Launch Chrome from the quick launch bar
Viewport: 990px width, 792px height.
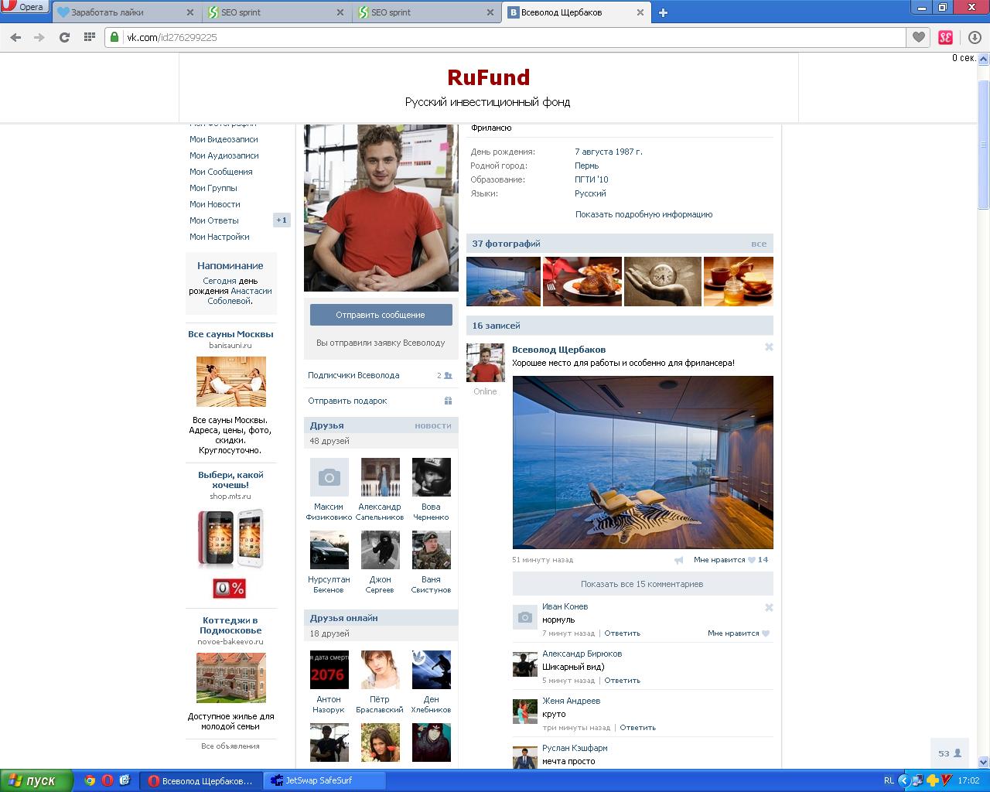coord(90,781)
